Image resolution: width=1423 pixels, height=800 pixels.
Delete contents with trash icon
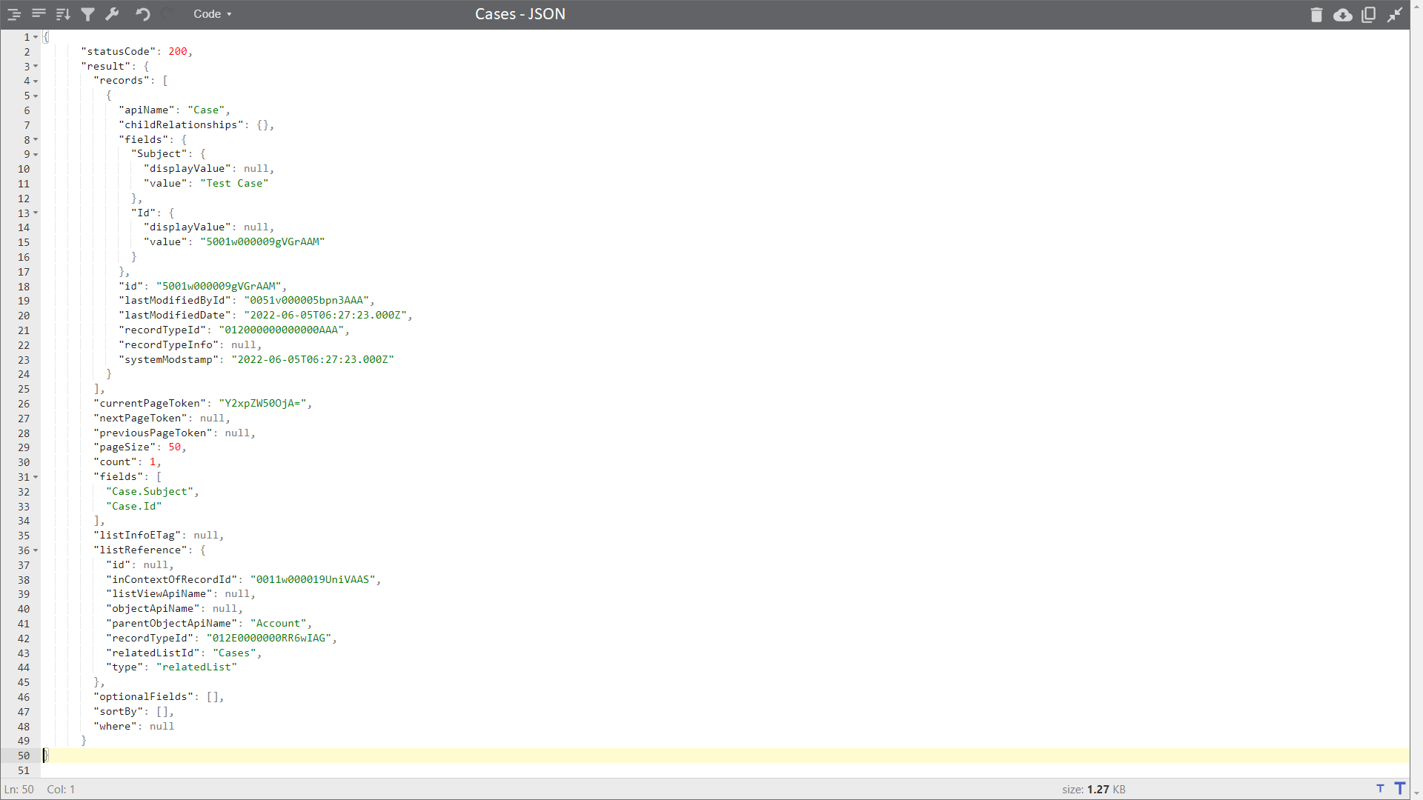click(x=1316, y=15)
